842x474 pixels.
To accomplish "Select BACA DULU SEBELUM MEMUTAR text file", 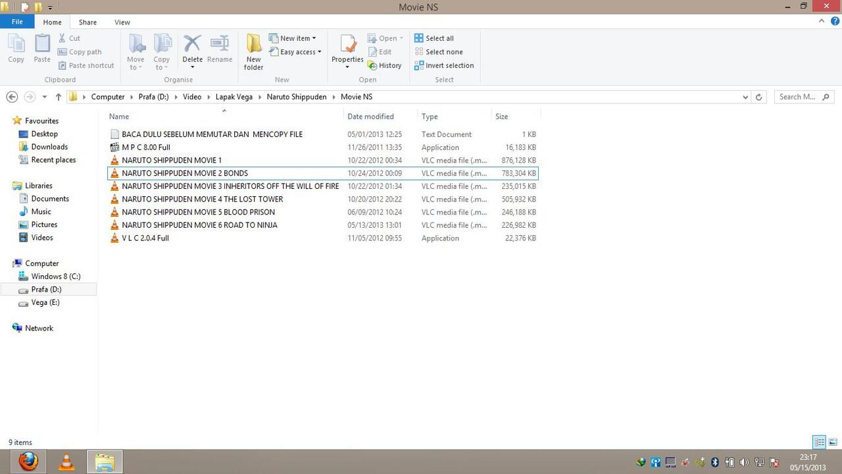I will 212,134.
